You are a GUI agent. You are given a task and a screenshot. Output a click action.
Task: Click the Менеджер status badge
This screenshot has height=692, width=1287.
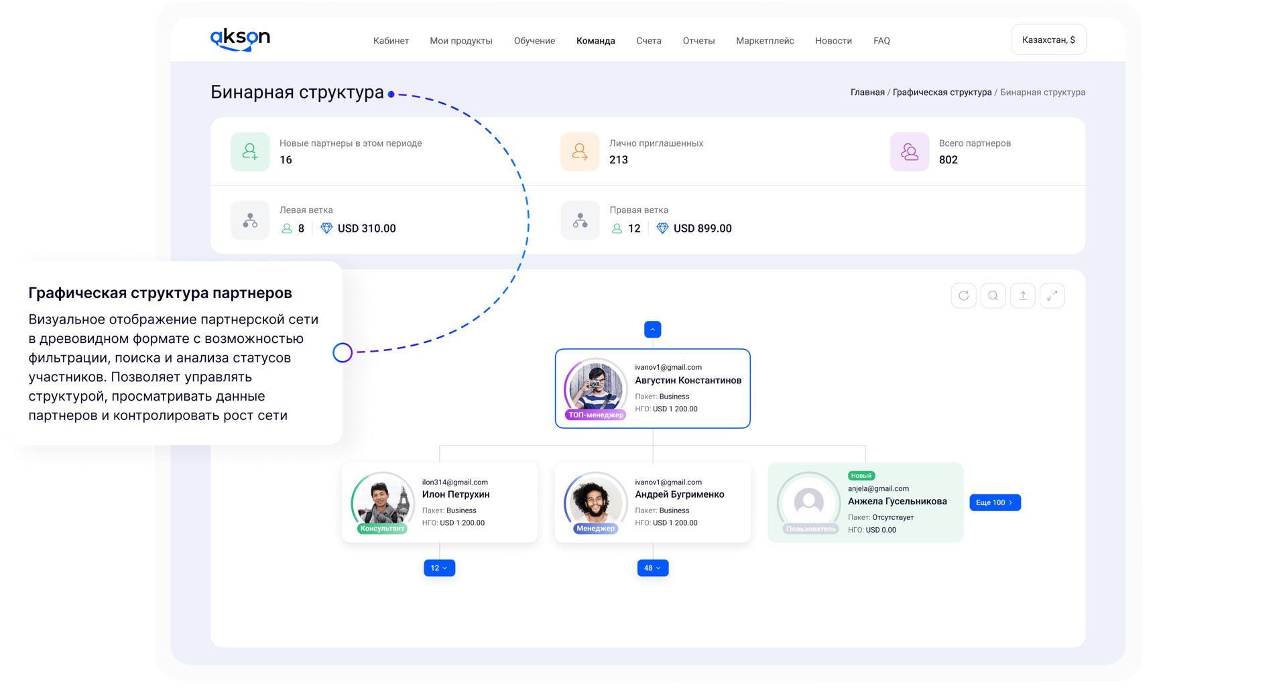click(x=595, y=529)
